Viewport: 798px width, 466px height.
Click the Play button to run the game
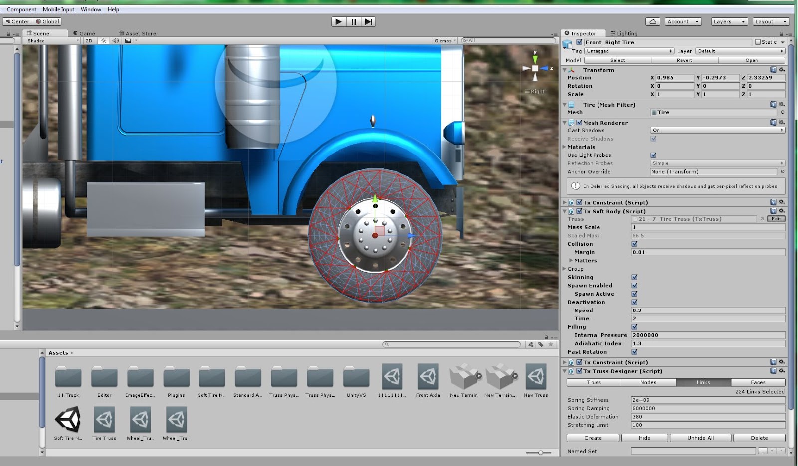338,21
